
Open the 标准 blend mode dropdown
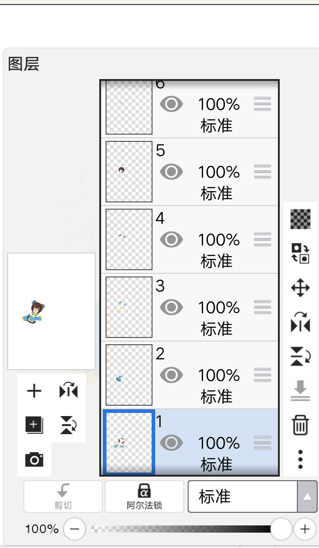pyautogui.click(x=243, y=496)
